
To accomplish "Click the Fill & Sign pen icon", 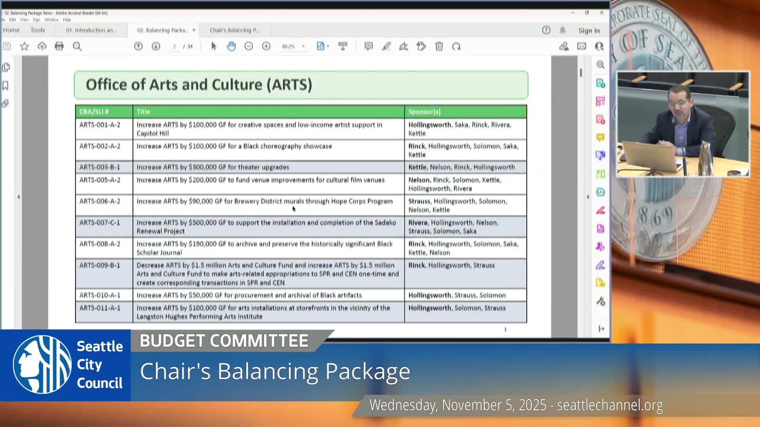I will (x=404, y=46).
